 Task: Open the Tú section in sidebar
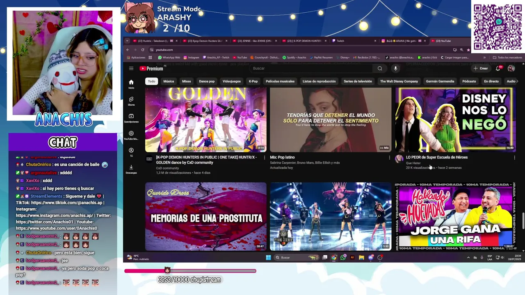(x=131, y=152)
